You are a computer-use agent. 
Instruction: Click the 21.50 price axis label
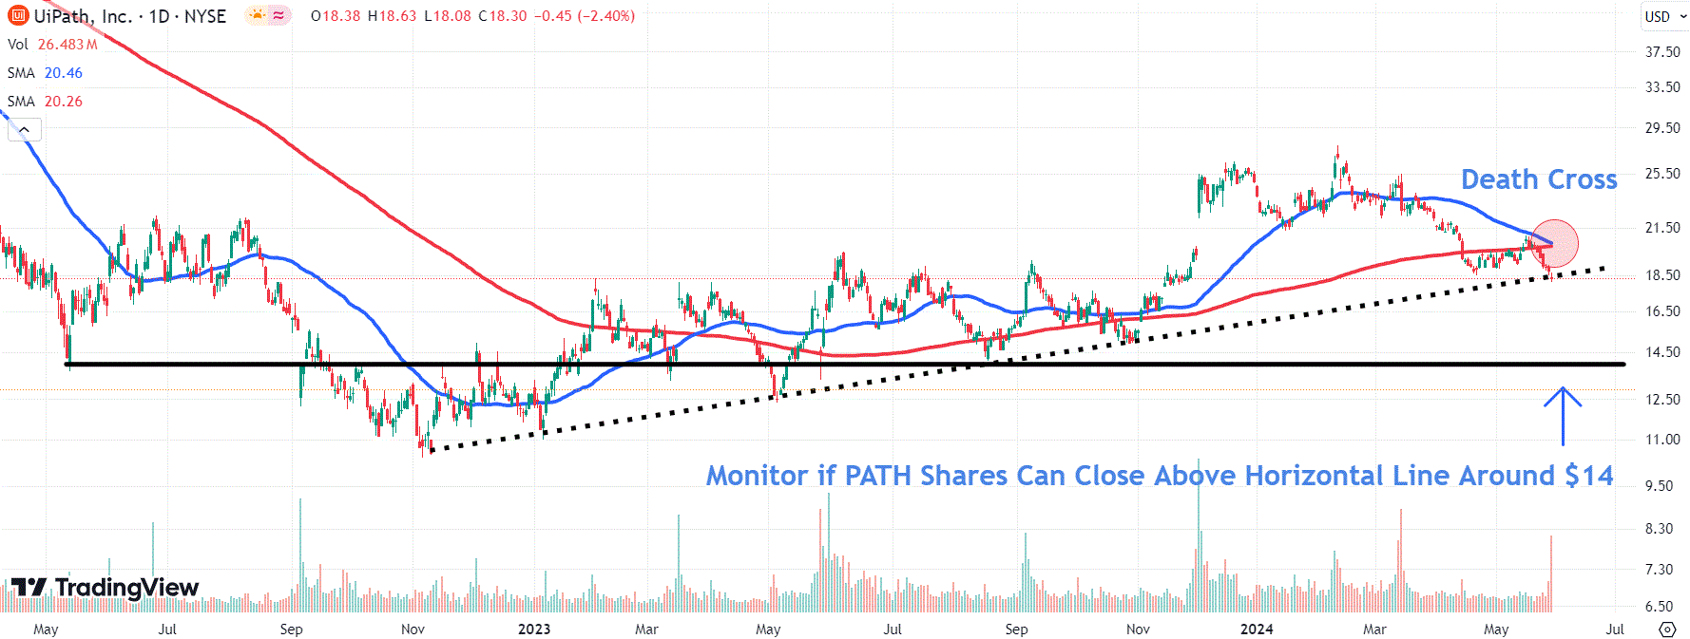point(1662,228)
